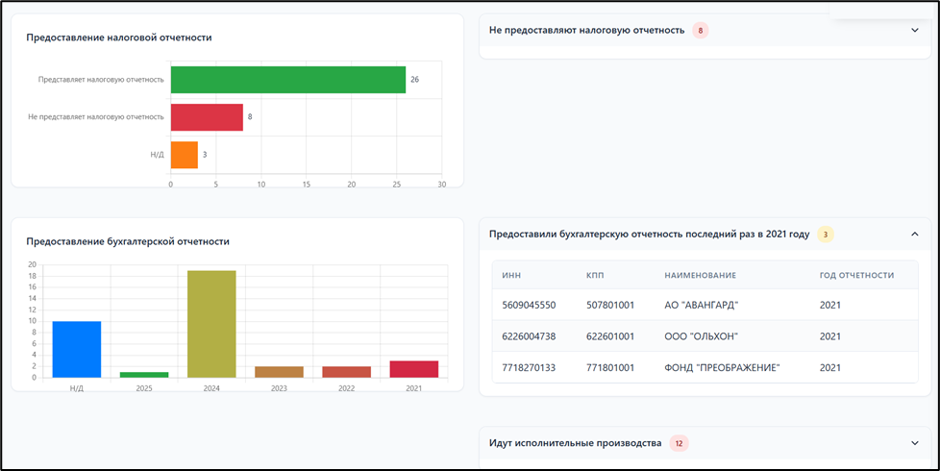940x471 pixels.
Task: Click the red badge showing 12
Action: pos(679,443)
